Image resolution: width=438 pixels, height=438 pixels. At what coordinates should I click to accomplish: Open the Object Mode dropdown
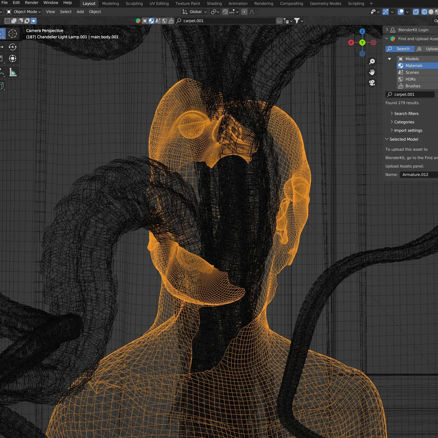24,12
